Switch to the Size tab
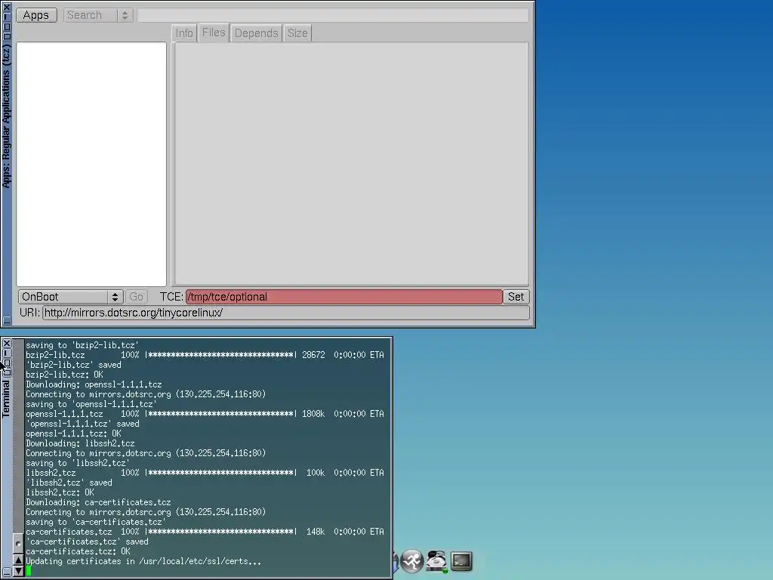Screen dimensions: 773x580 coord(297,33)
